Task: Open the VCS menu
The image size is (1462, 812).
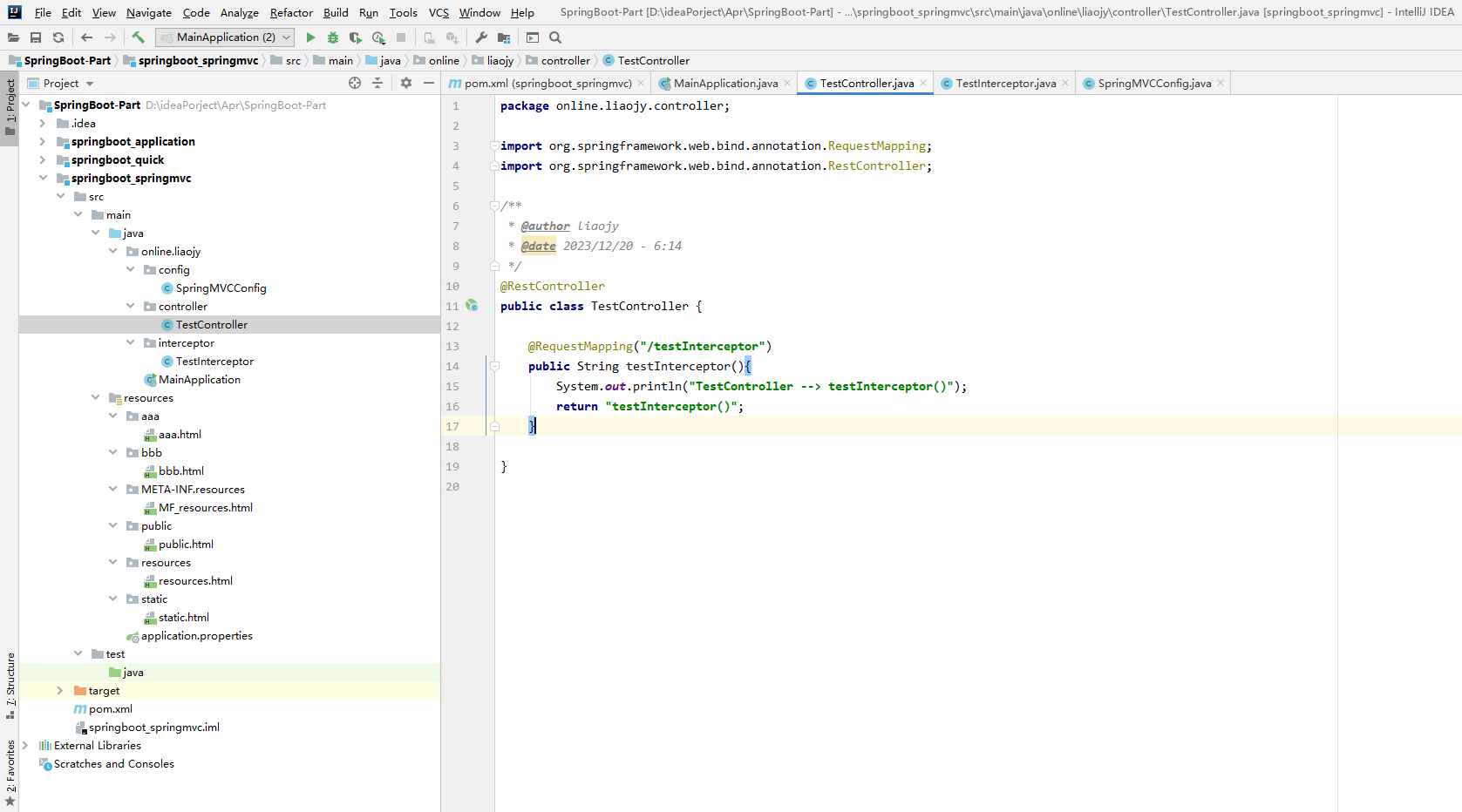Action: pos(439,12)
